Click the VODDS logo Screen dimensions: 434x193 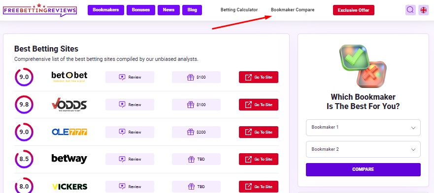tap(69, 105)
